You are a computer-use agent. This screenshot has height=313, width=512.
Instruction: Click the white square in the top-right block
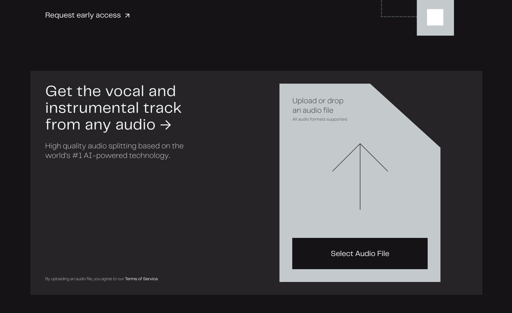(435, 17)
